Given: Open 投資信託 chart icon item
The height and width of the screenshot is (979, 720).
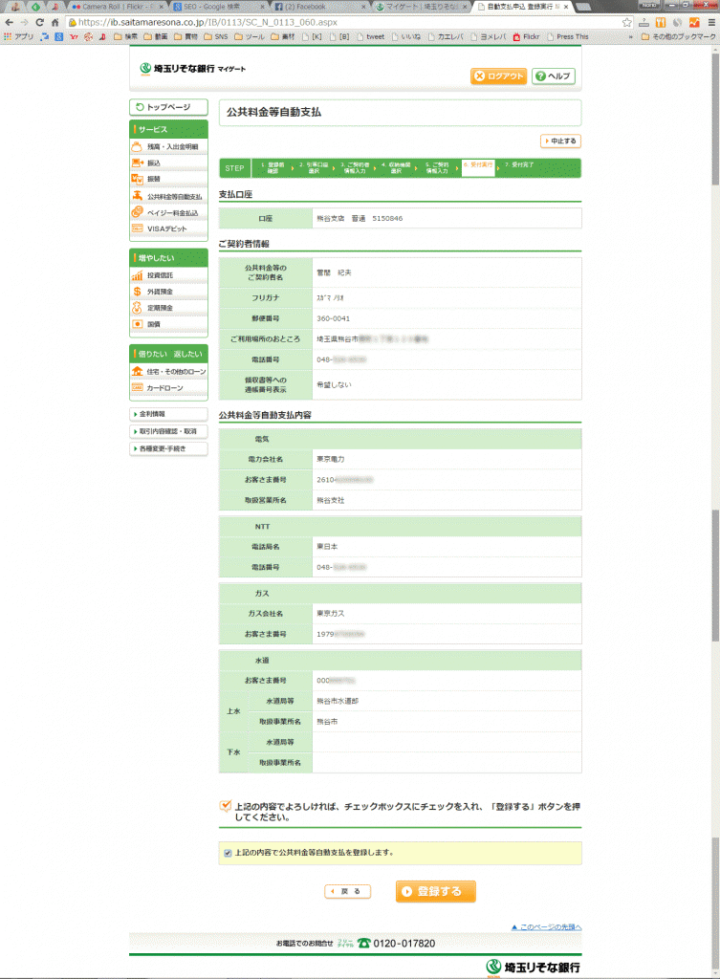Looking at the screenshot, I should click(x=138, y=275).
